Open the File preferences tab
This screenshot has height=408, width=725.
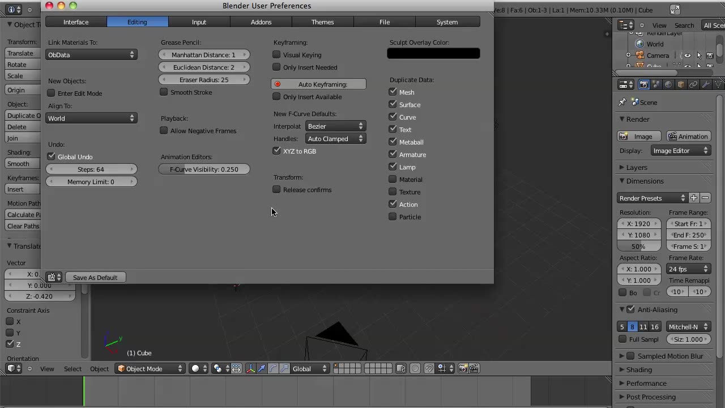385,22
